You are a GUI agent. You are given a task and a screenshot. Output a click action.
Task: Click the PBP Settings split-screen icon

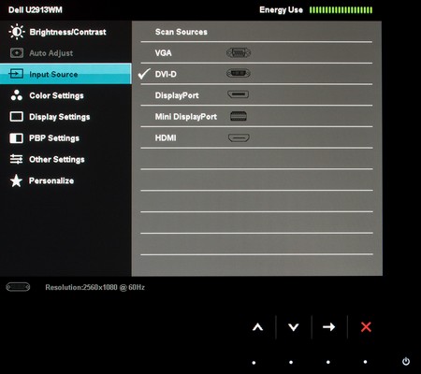click(16, 138)
